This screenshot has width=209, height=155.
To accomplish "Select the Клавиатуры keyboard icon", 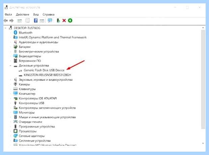I will tap(16, 89).
